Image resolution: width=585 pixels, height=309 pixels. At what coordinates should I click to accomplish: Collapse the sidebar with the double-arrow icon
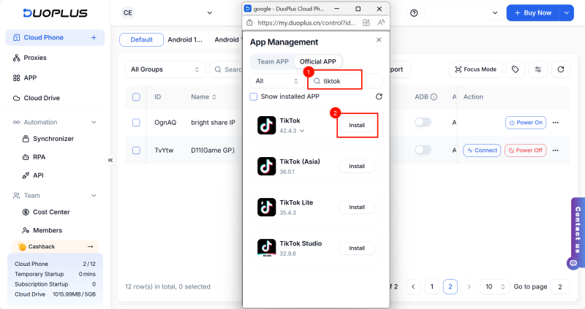click(x=110, y=160)
